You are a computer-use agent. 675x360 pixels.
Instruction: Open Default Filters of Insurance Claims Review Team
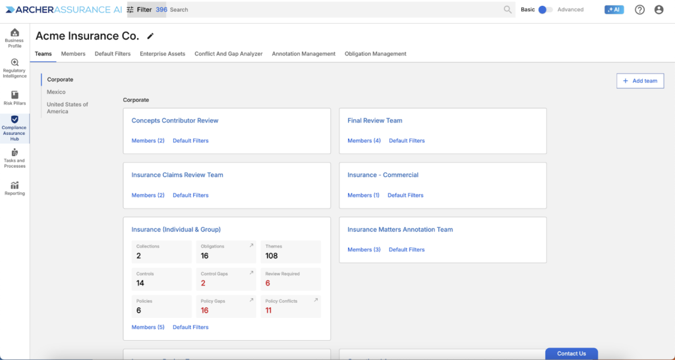tap(191, 195)
